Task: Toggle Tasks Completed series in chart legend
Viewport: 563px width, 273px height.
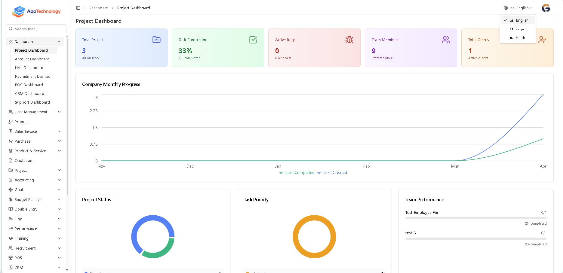Action: 297,173
